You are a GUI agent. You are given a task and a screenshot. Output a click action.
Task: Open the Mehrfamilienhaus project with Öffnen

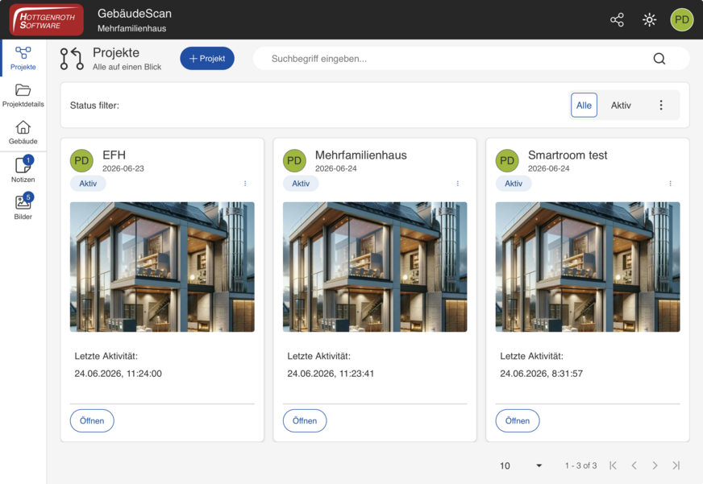pyautogui.click(x=305, y=421)
